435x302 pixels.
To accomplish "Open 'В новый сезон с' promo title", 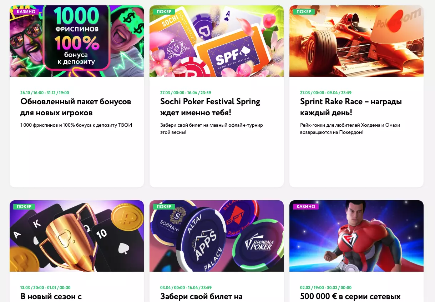I will pyautogui.click(x=51, y=296).
